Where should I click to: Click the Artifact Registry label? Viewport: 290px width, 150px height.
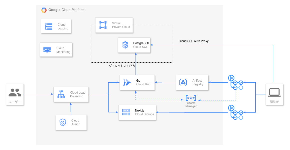pyautogui.click(x=198, y=83)
